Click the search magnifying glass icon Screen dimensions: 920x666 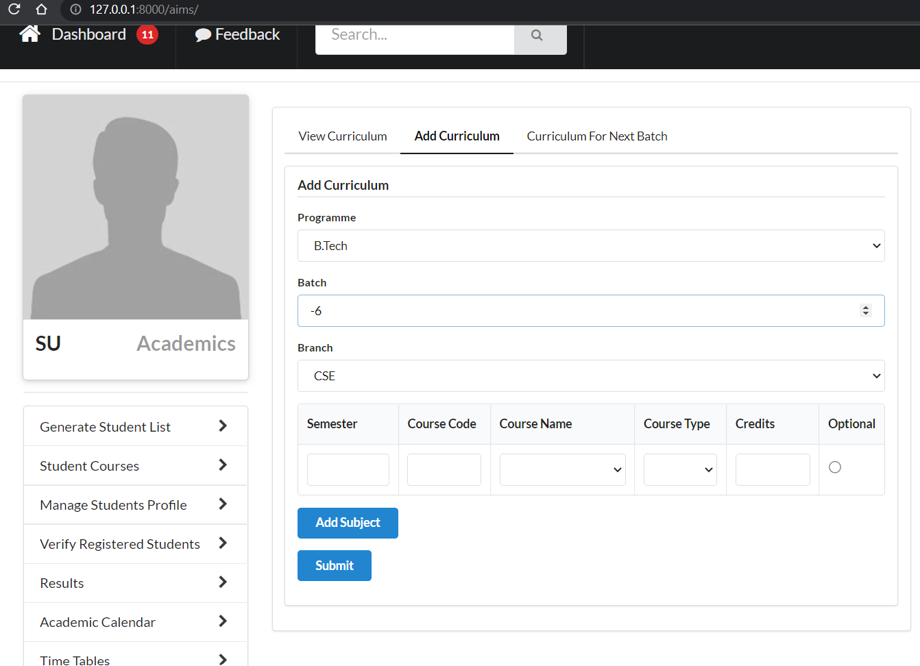tap(537, 34)
